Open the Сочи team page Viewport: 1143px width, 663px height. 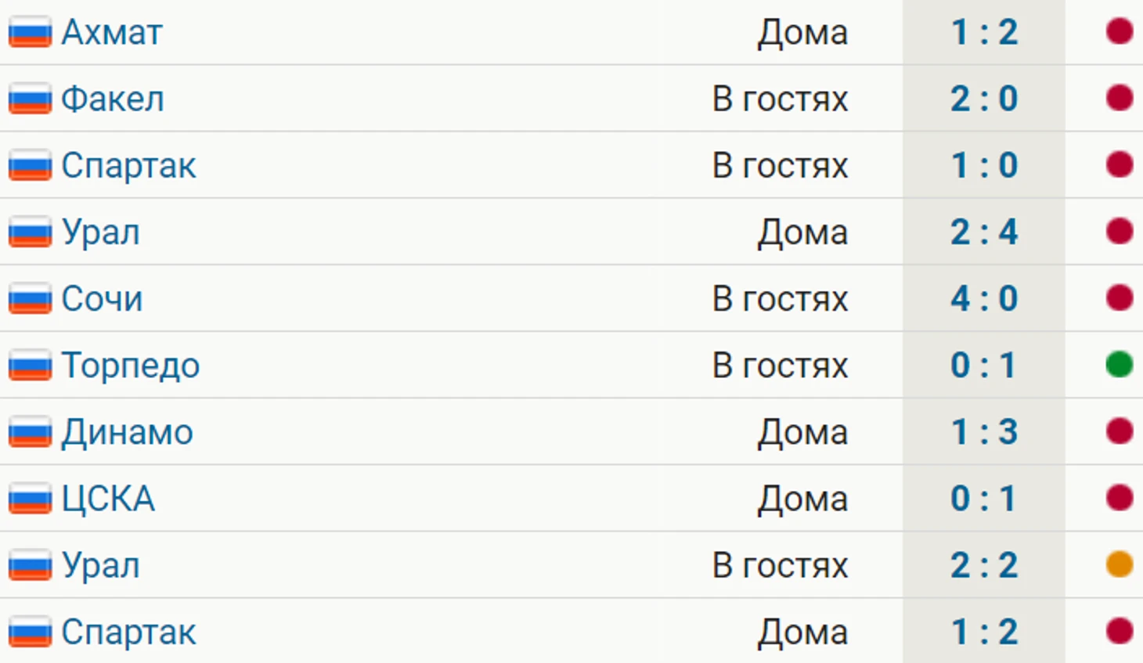pyautogui.click(x=103, y=299)
